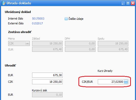136x100 pixels.
Task: Select Základ EUR field 675,40
Action: [47, 49]
